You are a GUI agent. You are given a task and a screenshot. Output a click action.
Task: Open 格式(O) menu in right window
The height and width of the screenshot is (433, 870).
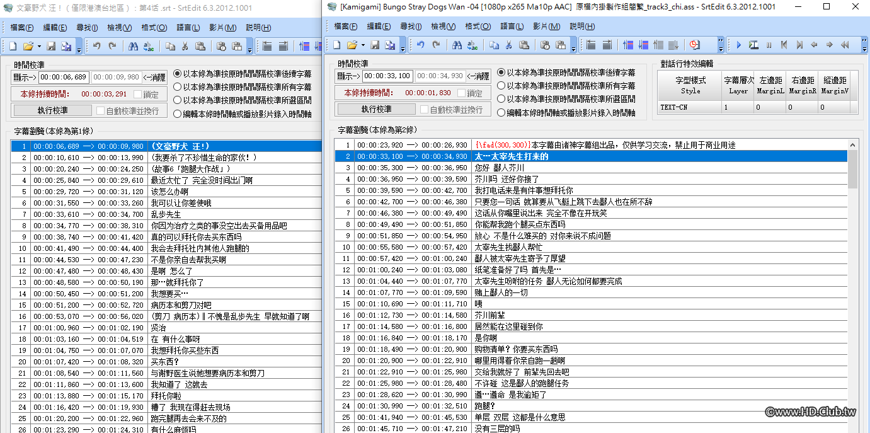478,26
